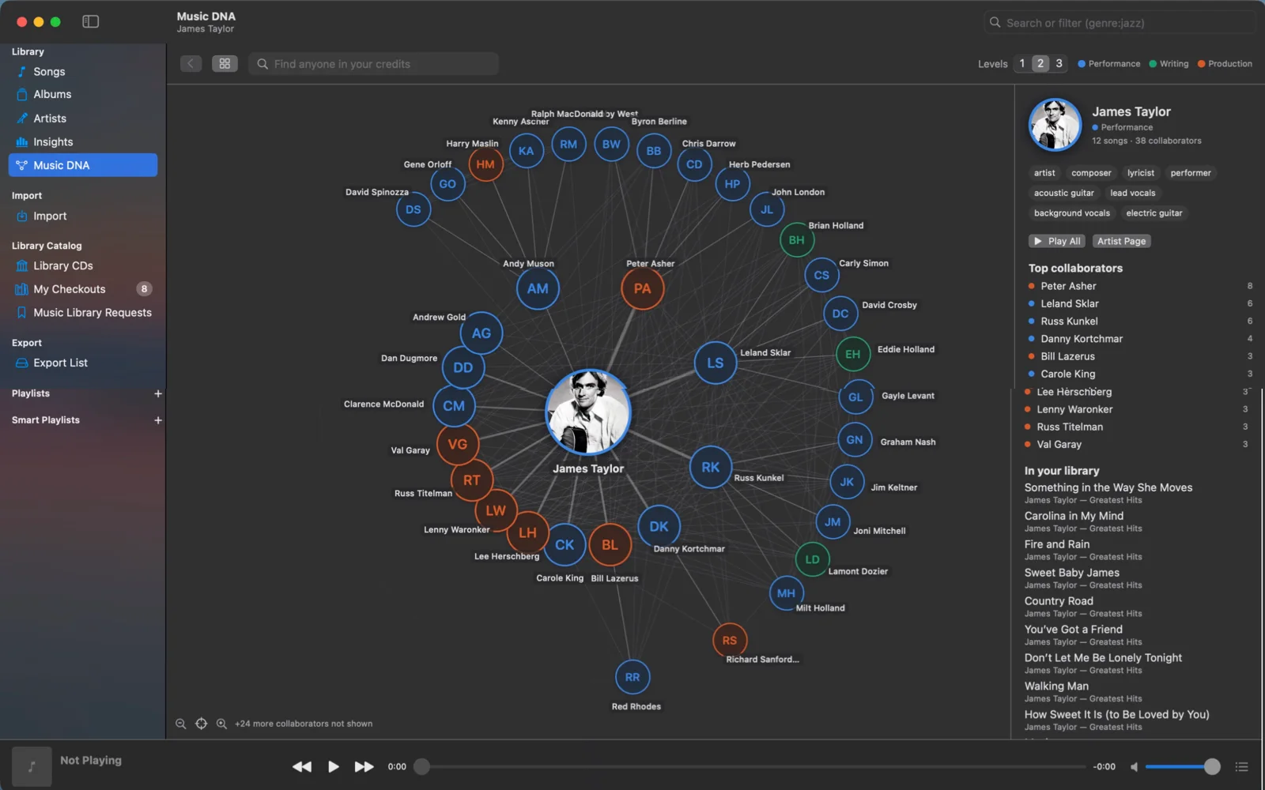Open Albums in the sidebar
Screen dimensions: 1265x790
click(x=83, y=95)
